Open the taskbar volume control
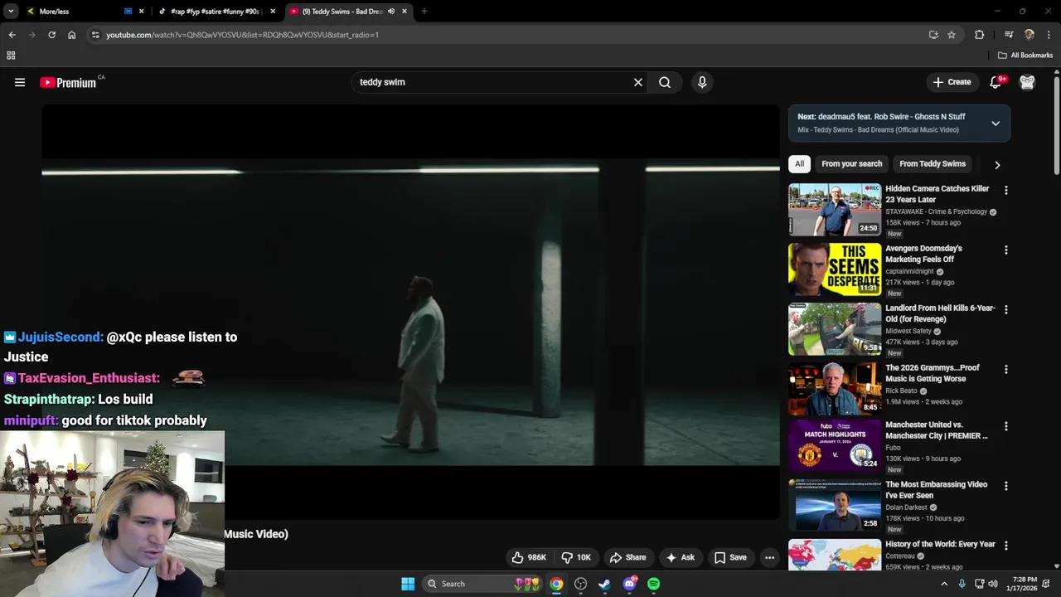Viewport: 1061px width, 597px height. pyautogui.click(x=993, y=584)
